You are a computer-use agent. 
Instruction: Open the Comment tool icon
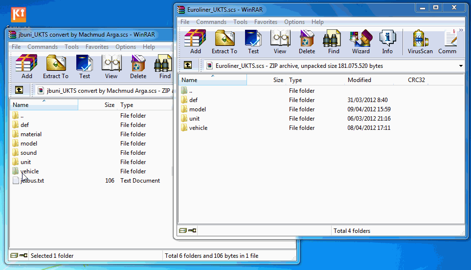pyautogui.click(x=447, y=42)
